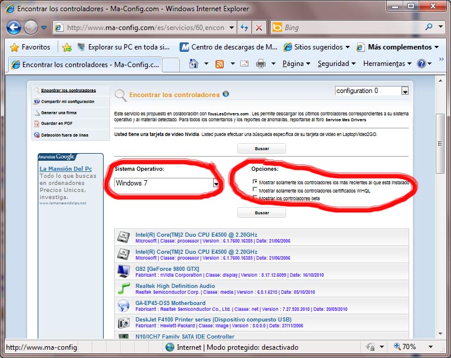
Task: Open the Más complementos dropdown
Action: click(397, 47)
